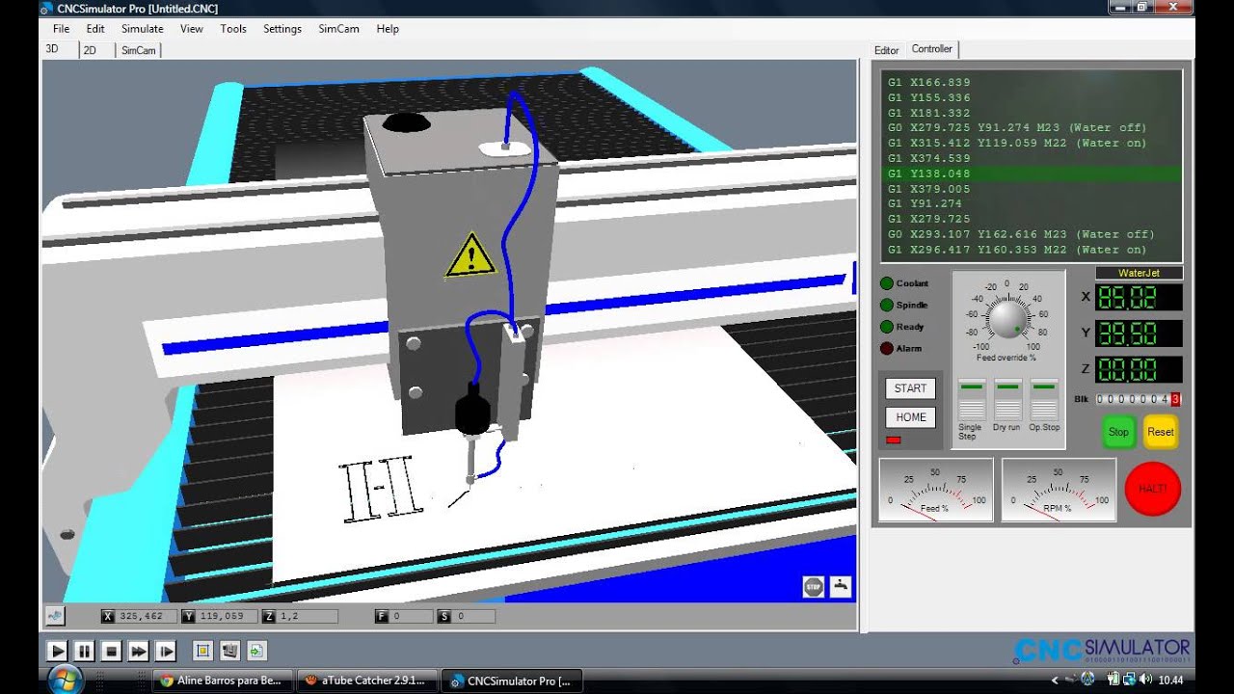The image size is (1234, 694).
Task: Open the Tools menu
Action: tap(233, 29)
